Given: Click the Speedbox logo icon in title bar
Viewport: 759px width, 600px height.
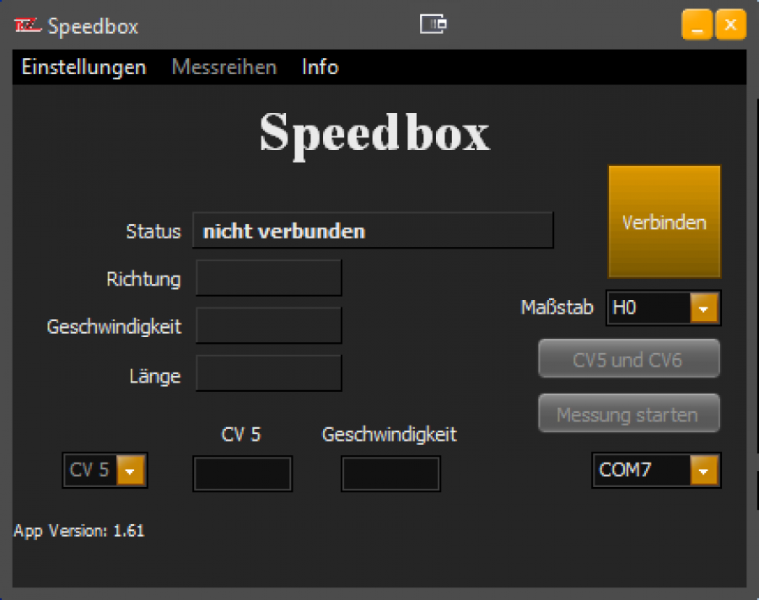Looking at the screenshot, I should pyautogui.click(x=27, y=25).
